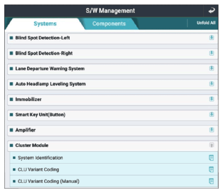This screenshot has height=193, width=223.
Task: Click the square bullet beside Immobilizer
Action: click(11, 99)
